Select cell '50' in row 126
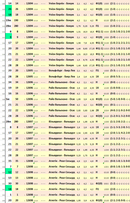 pyautogui.click(x=17, y=99)
